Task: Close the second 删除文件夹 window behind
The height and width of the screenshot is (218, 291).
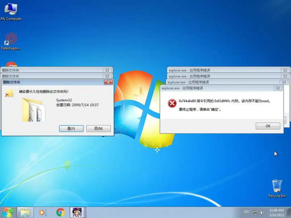Action: click(x=107, y=76)
